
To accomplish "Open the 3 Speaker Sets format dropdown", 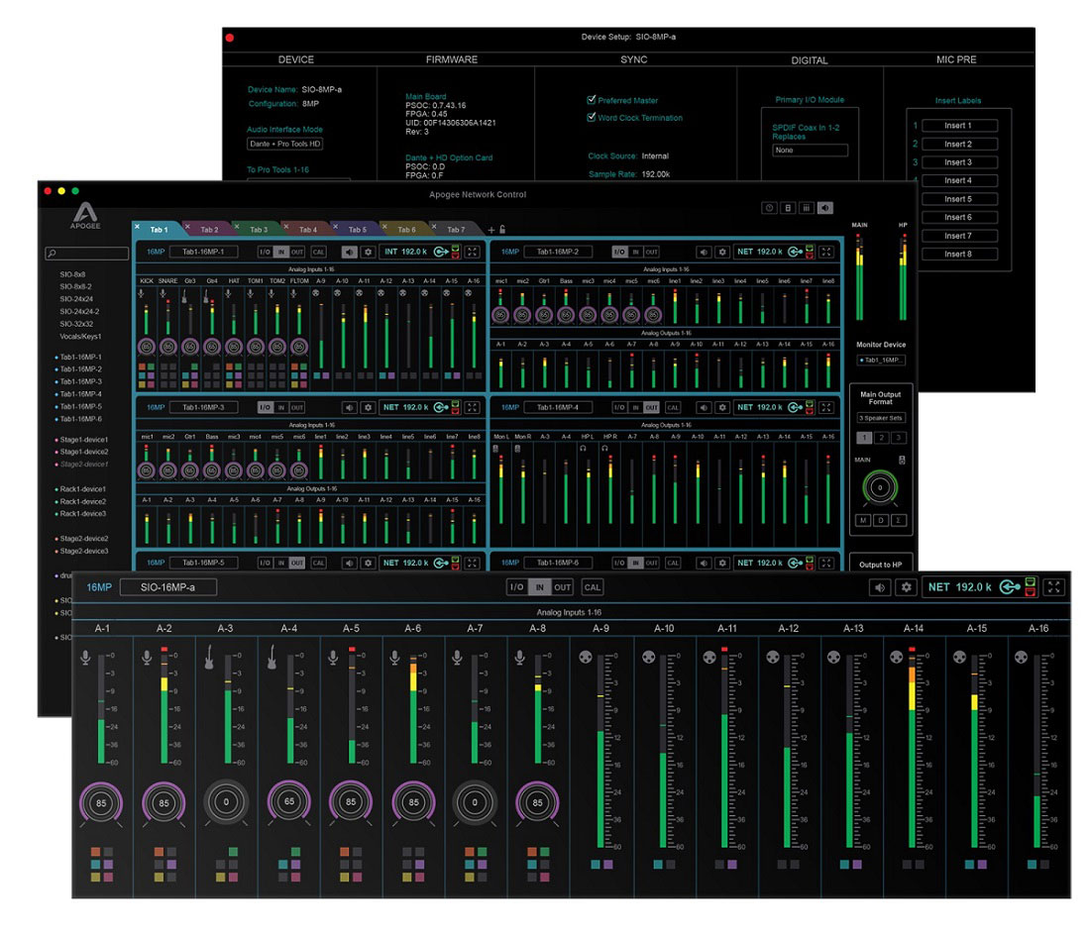I will (x=880, y=418).
